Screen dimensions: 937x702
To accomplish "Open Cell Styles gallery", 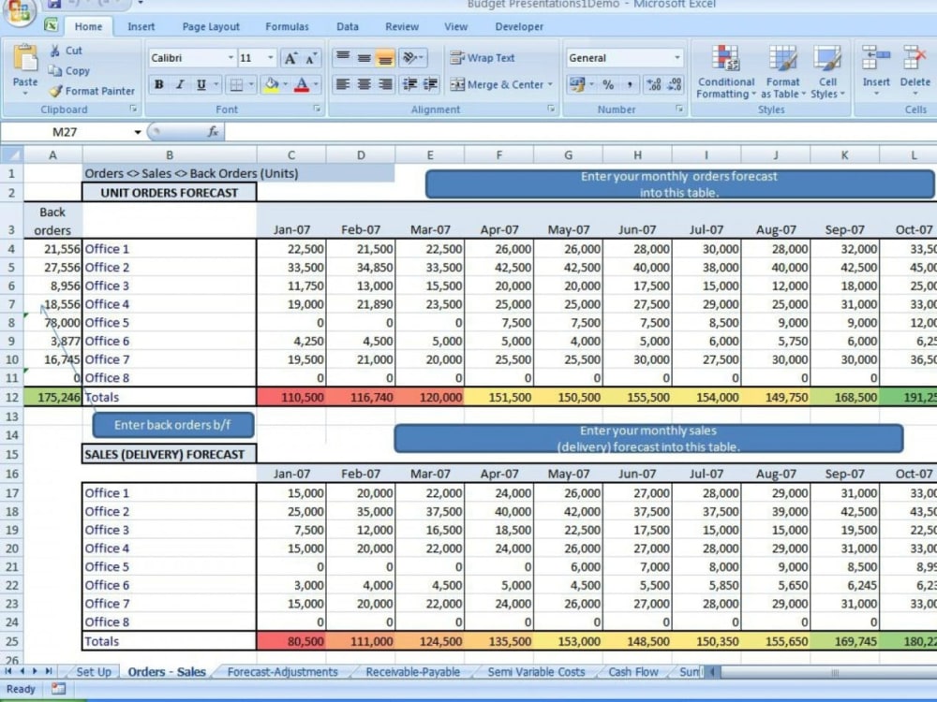I will [827, 72].
